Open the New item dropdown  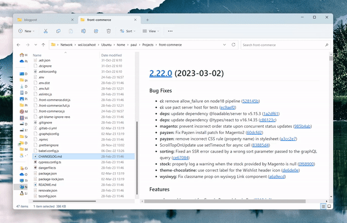(27, 31)
